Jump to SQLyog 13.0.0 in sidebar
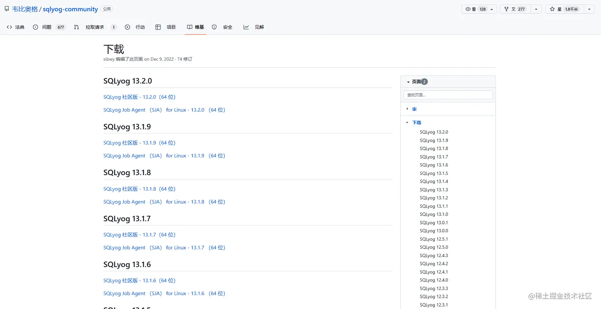This screenshot has height=309, width=601. click(x=434, y=231)
